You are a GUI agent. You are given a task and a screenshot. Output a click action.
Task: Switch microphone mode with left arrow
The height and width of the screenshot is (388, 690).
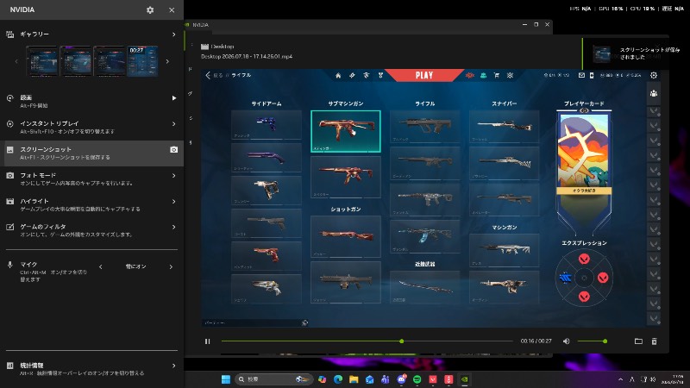point(101,266)
